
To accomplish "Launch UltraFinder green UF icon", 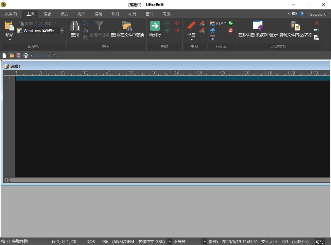I will click(x=231, y=23).
